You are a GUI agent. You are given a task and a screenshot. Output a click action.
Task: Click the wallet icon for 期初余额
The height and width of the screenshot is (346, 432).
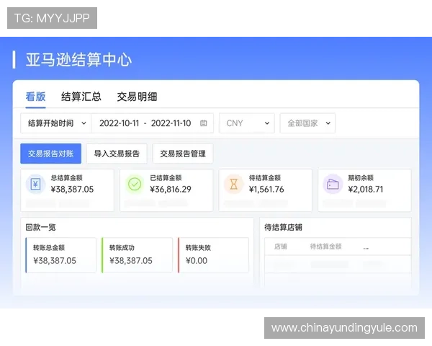tap(333, 184)
